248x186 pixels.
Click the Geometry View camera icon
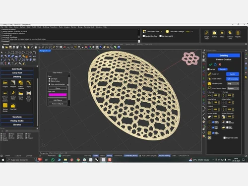click(x=209, y=84)
